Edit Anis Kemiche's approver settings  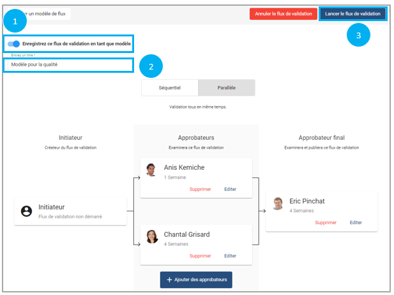click(230, 189)
